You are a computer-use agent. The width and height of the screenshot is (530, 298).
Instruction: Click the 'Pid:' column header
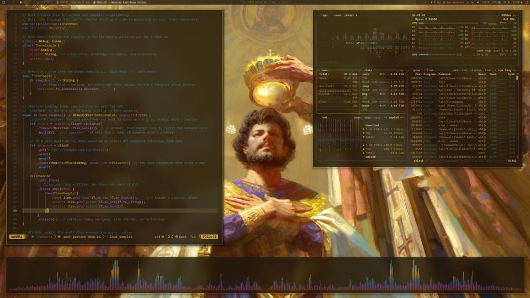pyautogui.click(x=418, y=74)
